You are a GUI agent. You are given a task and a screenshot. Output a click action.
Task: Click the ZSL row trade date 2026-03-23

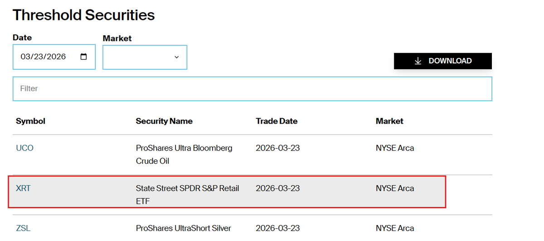click(278, 228)
